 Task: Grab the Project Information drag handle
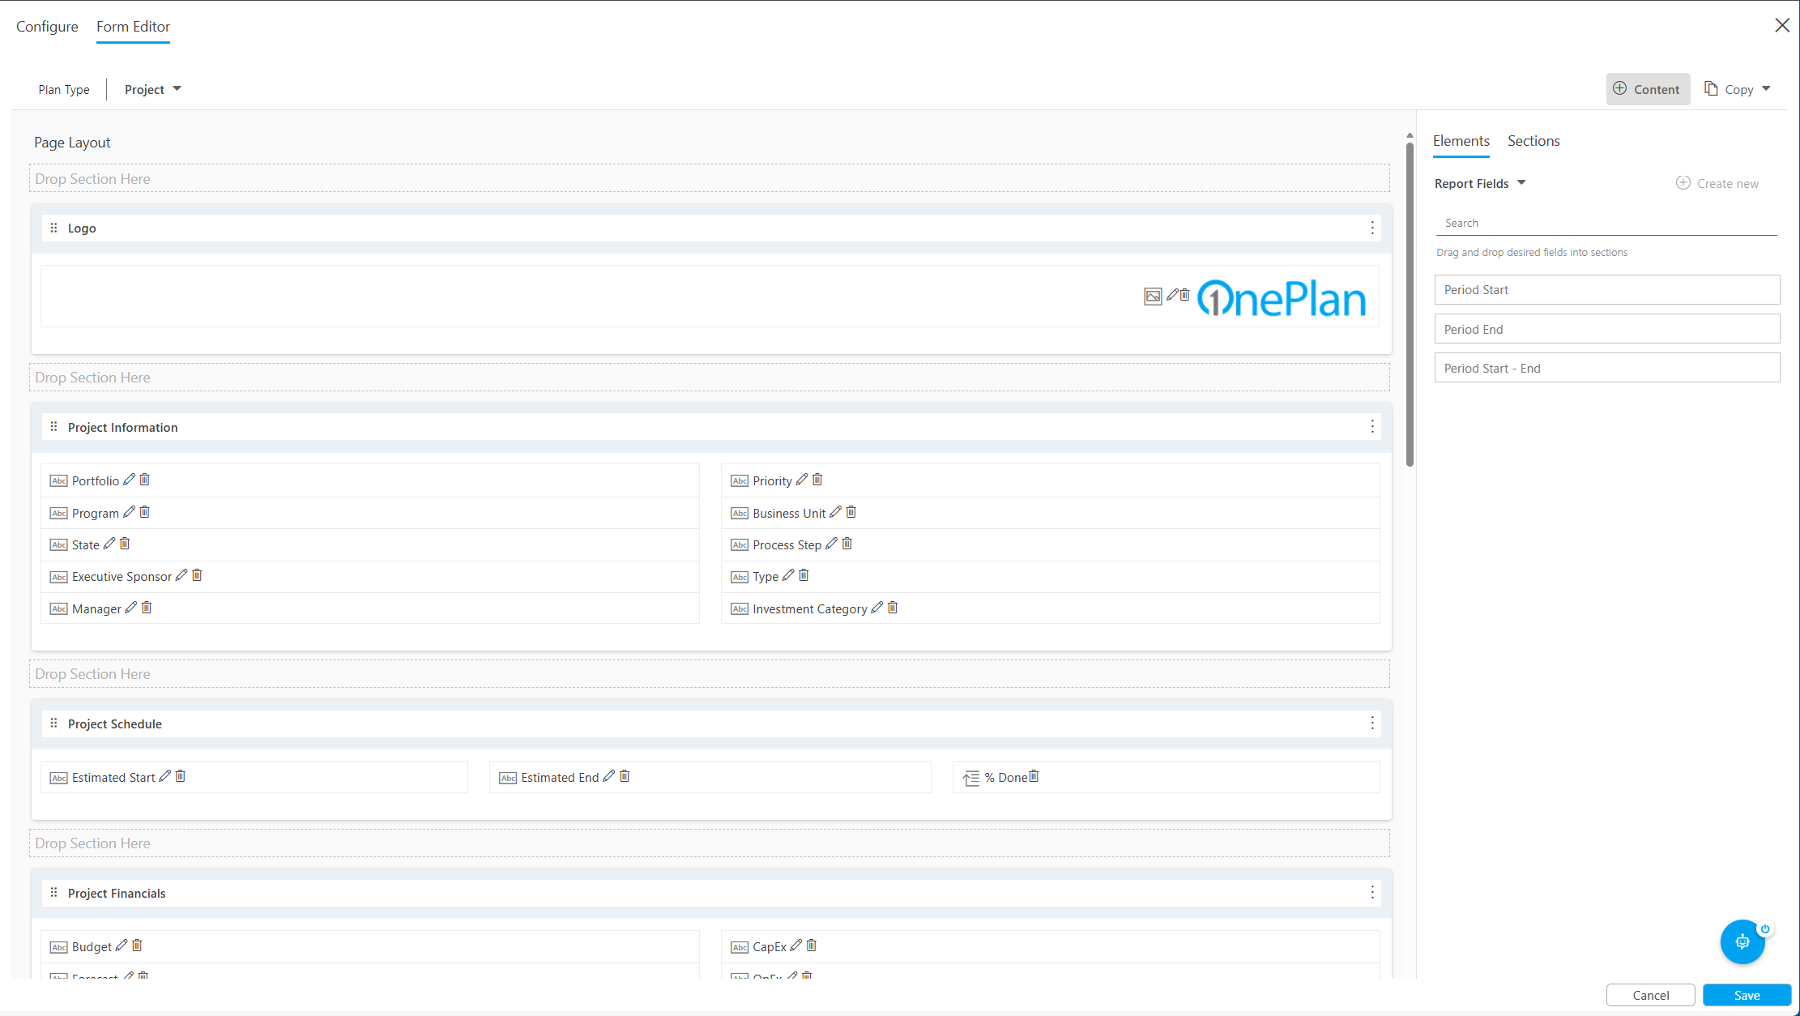click(54, 427)
